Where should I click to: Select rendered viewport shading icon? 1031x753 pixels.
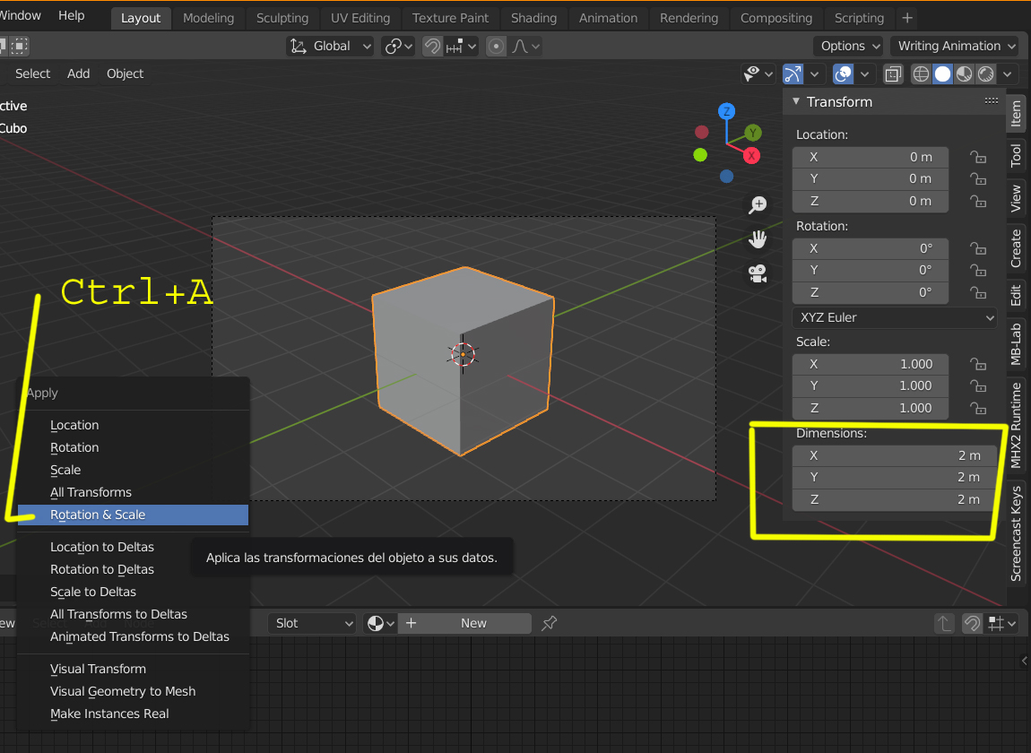pyautogui.click(x=985, y=74)
